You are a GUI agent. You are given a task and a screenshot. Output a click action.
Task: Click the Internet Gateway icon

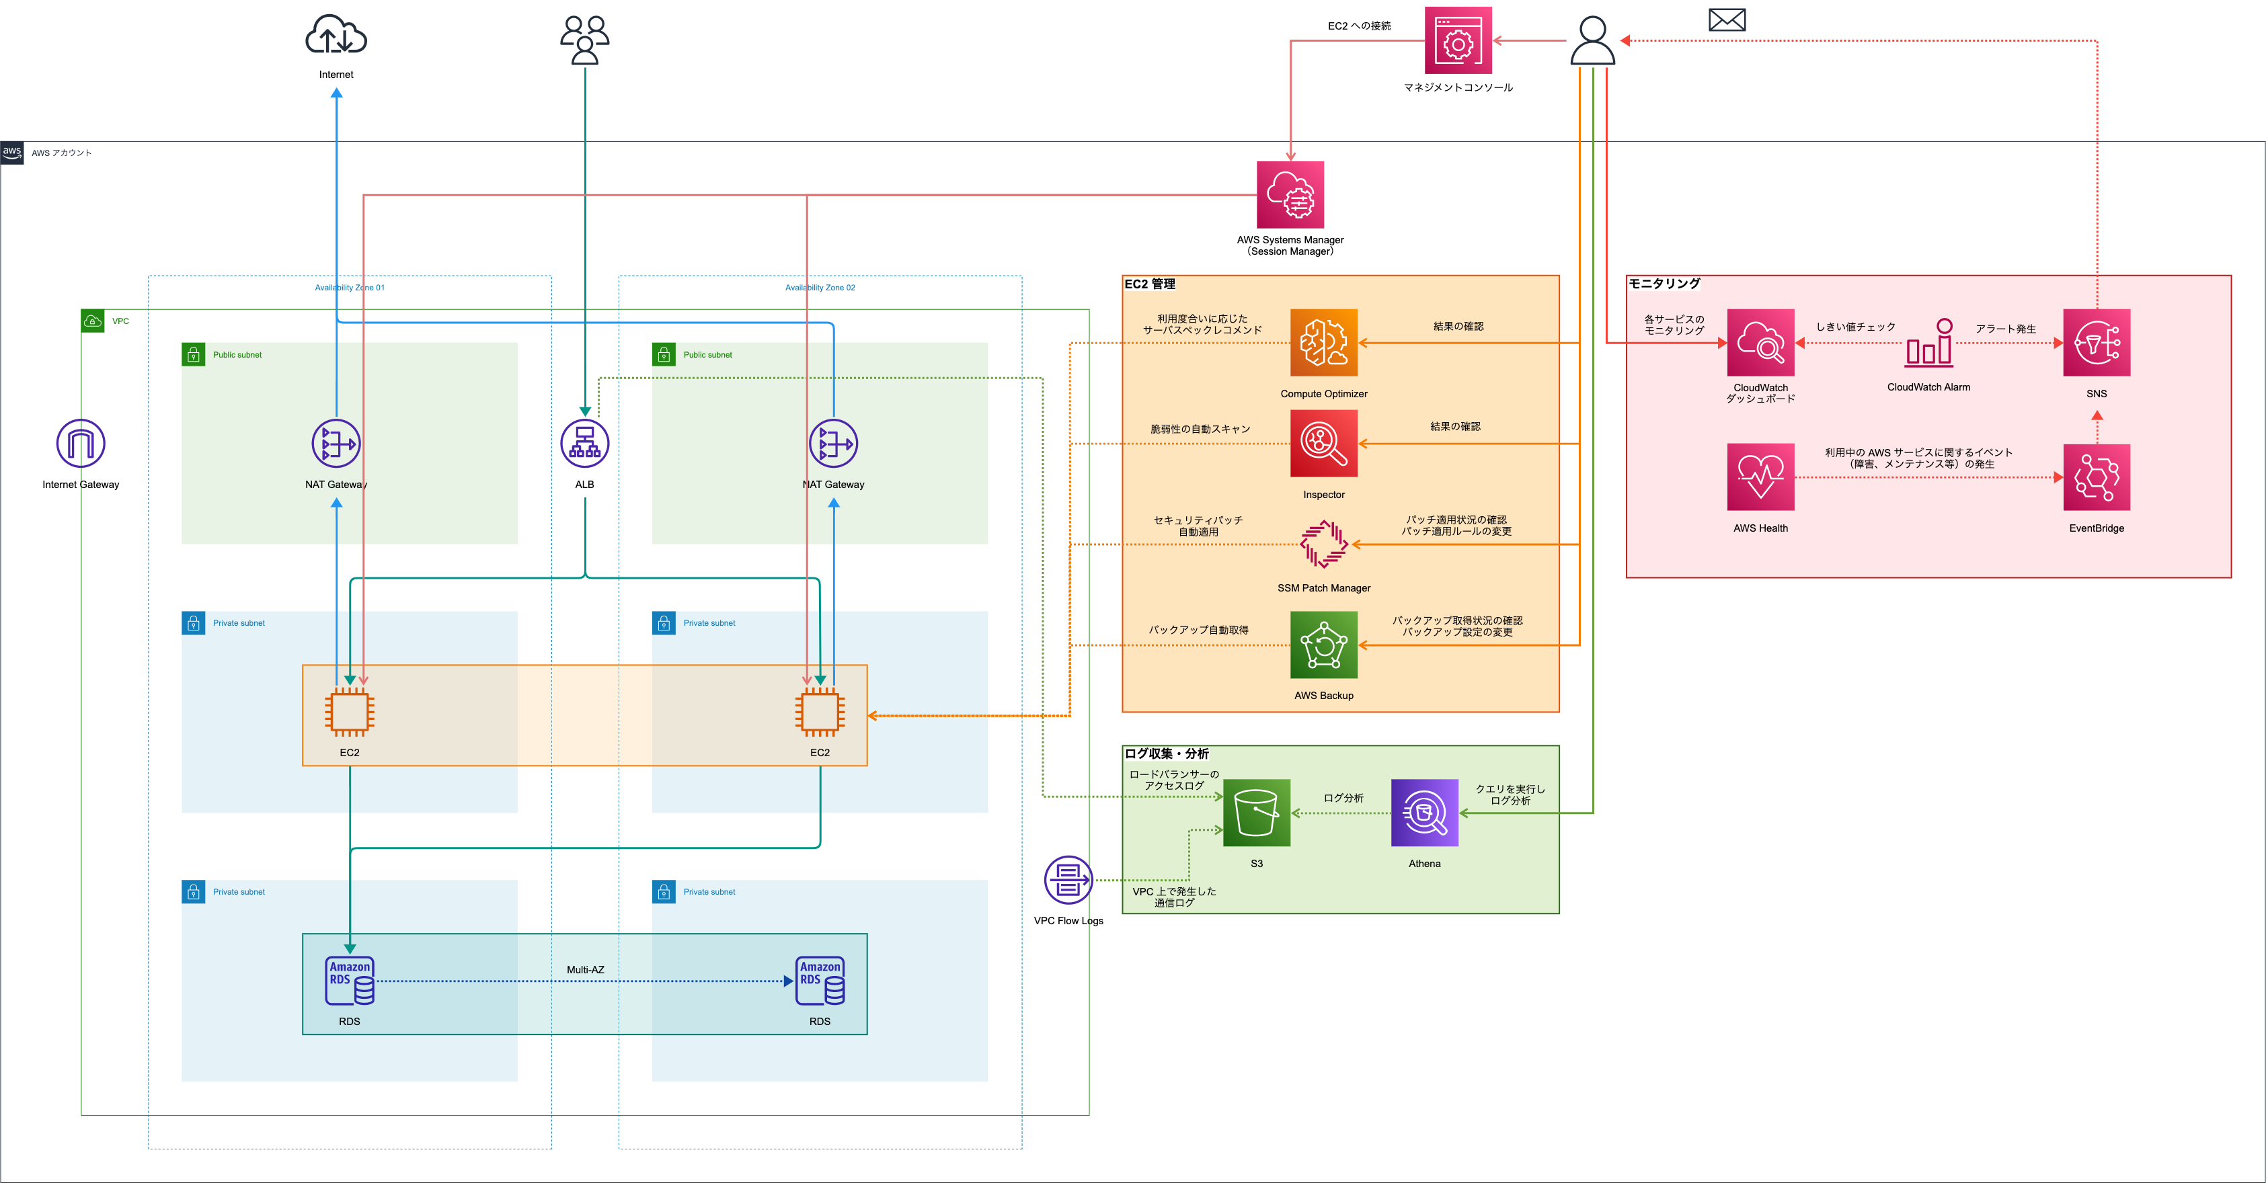click(81, 444)
